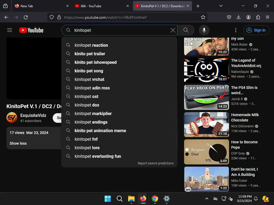Open Firefox application hamburger menu

tap(268, 17)
